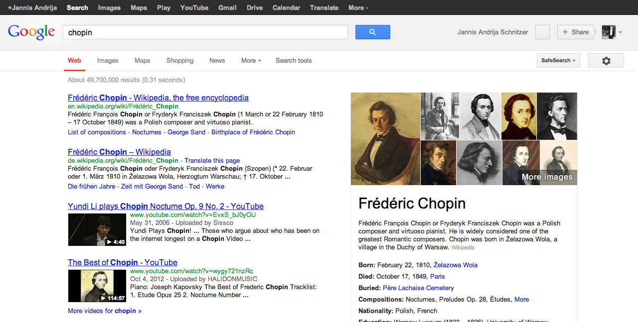Image resolution: width=638 pixels, height=322 pixels.
Task: Click the Wikipedia source link in description
Action: (x=463, y=247)
